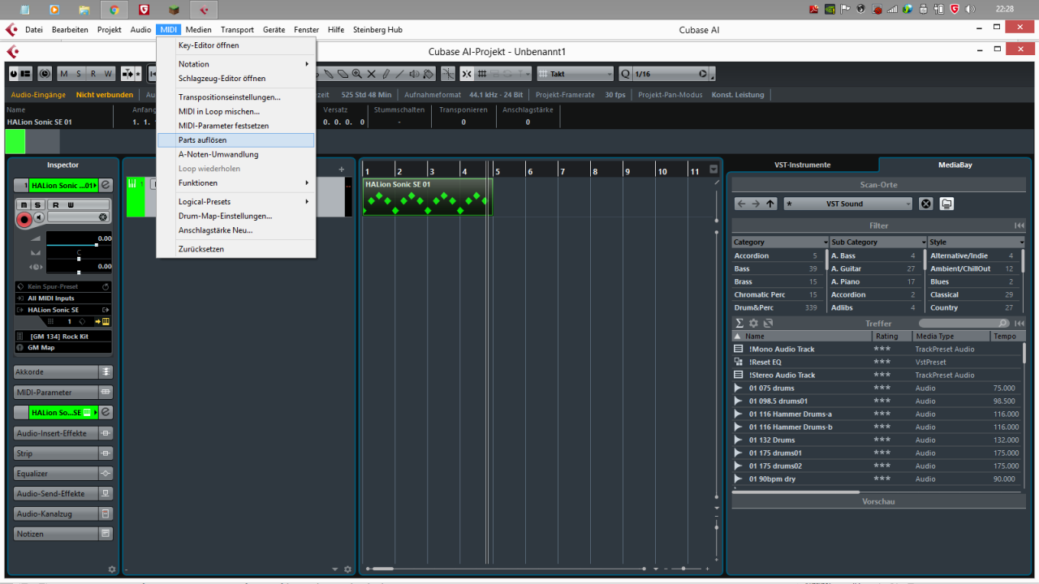The image size is (1039, 584).
Task: Toggle global Mute button in toolbar
Action: 64,74
